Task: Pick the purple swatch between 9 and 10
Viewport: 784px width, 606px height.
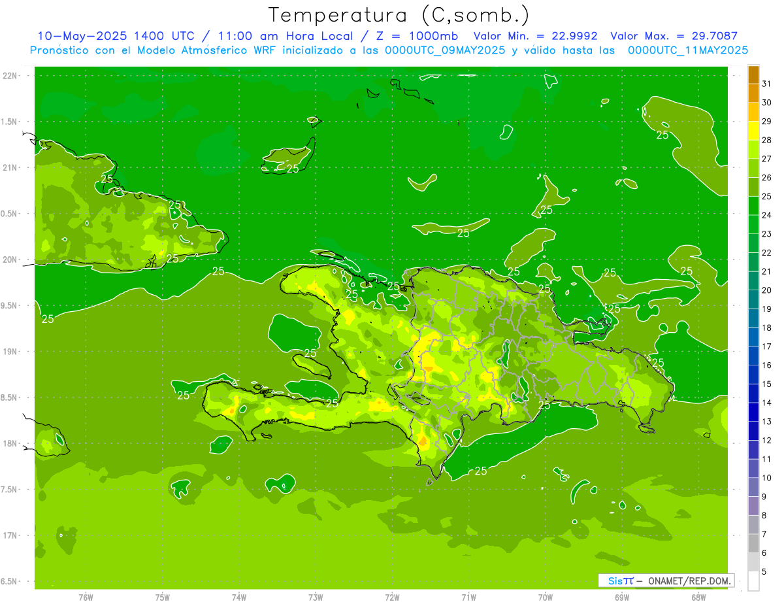Action: click(x=753, y=488)
